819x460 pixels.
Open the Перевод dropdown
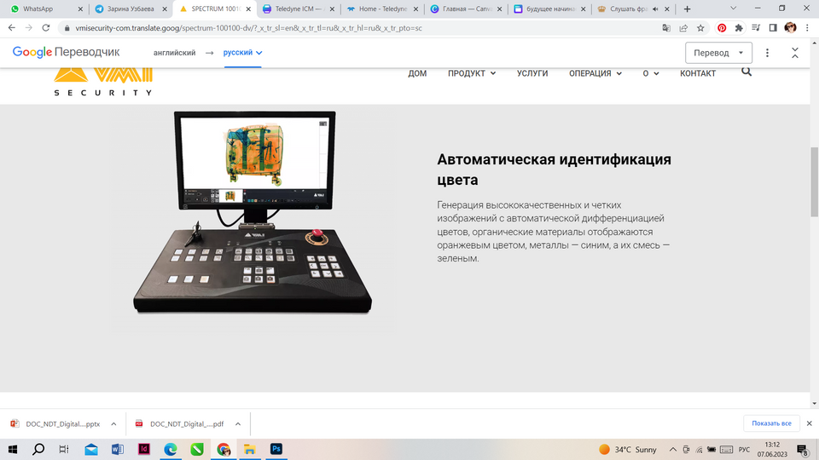point(718,53)
